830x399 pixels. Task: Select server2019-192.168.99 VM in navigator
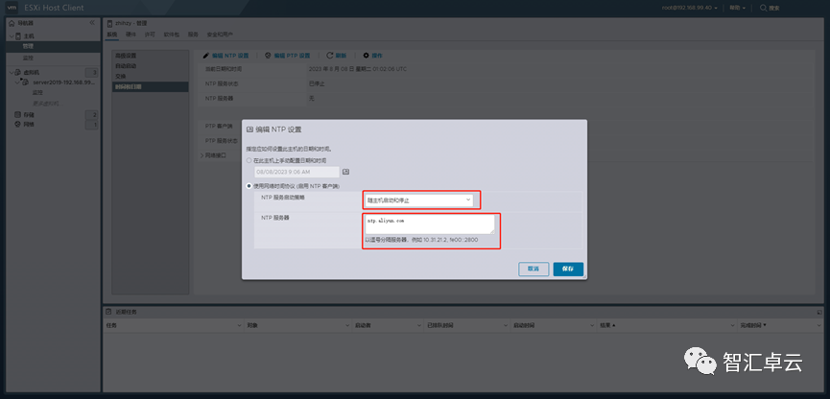pyautogui.click(x=64, y=82)
